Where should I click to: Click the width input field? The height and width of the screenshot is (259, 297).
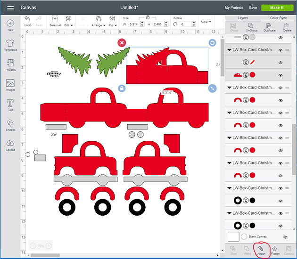click(134, 24)
